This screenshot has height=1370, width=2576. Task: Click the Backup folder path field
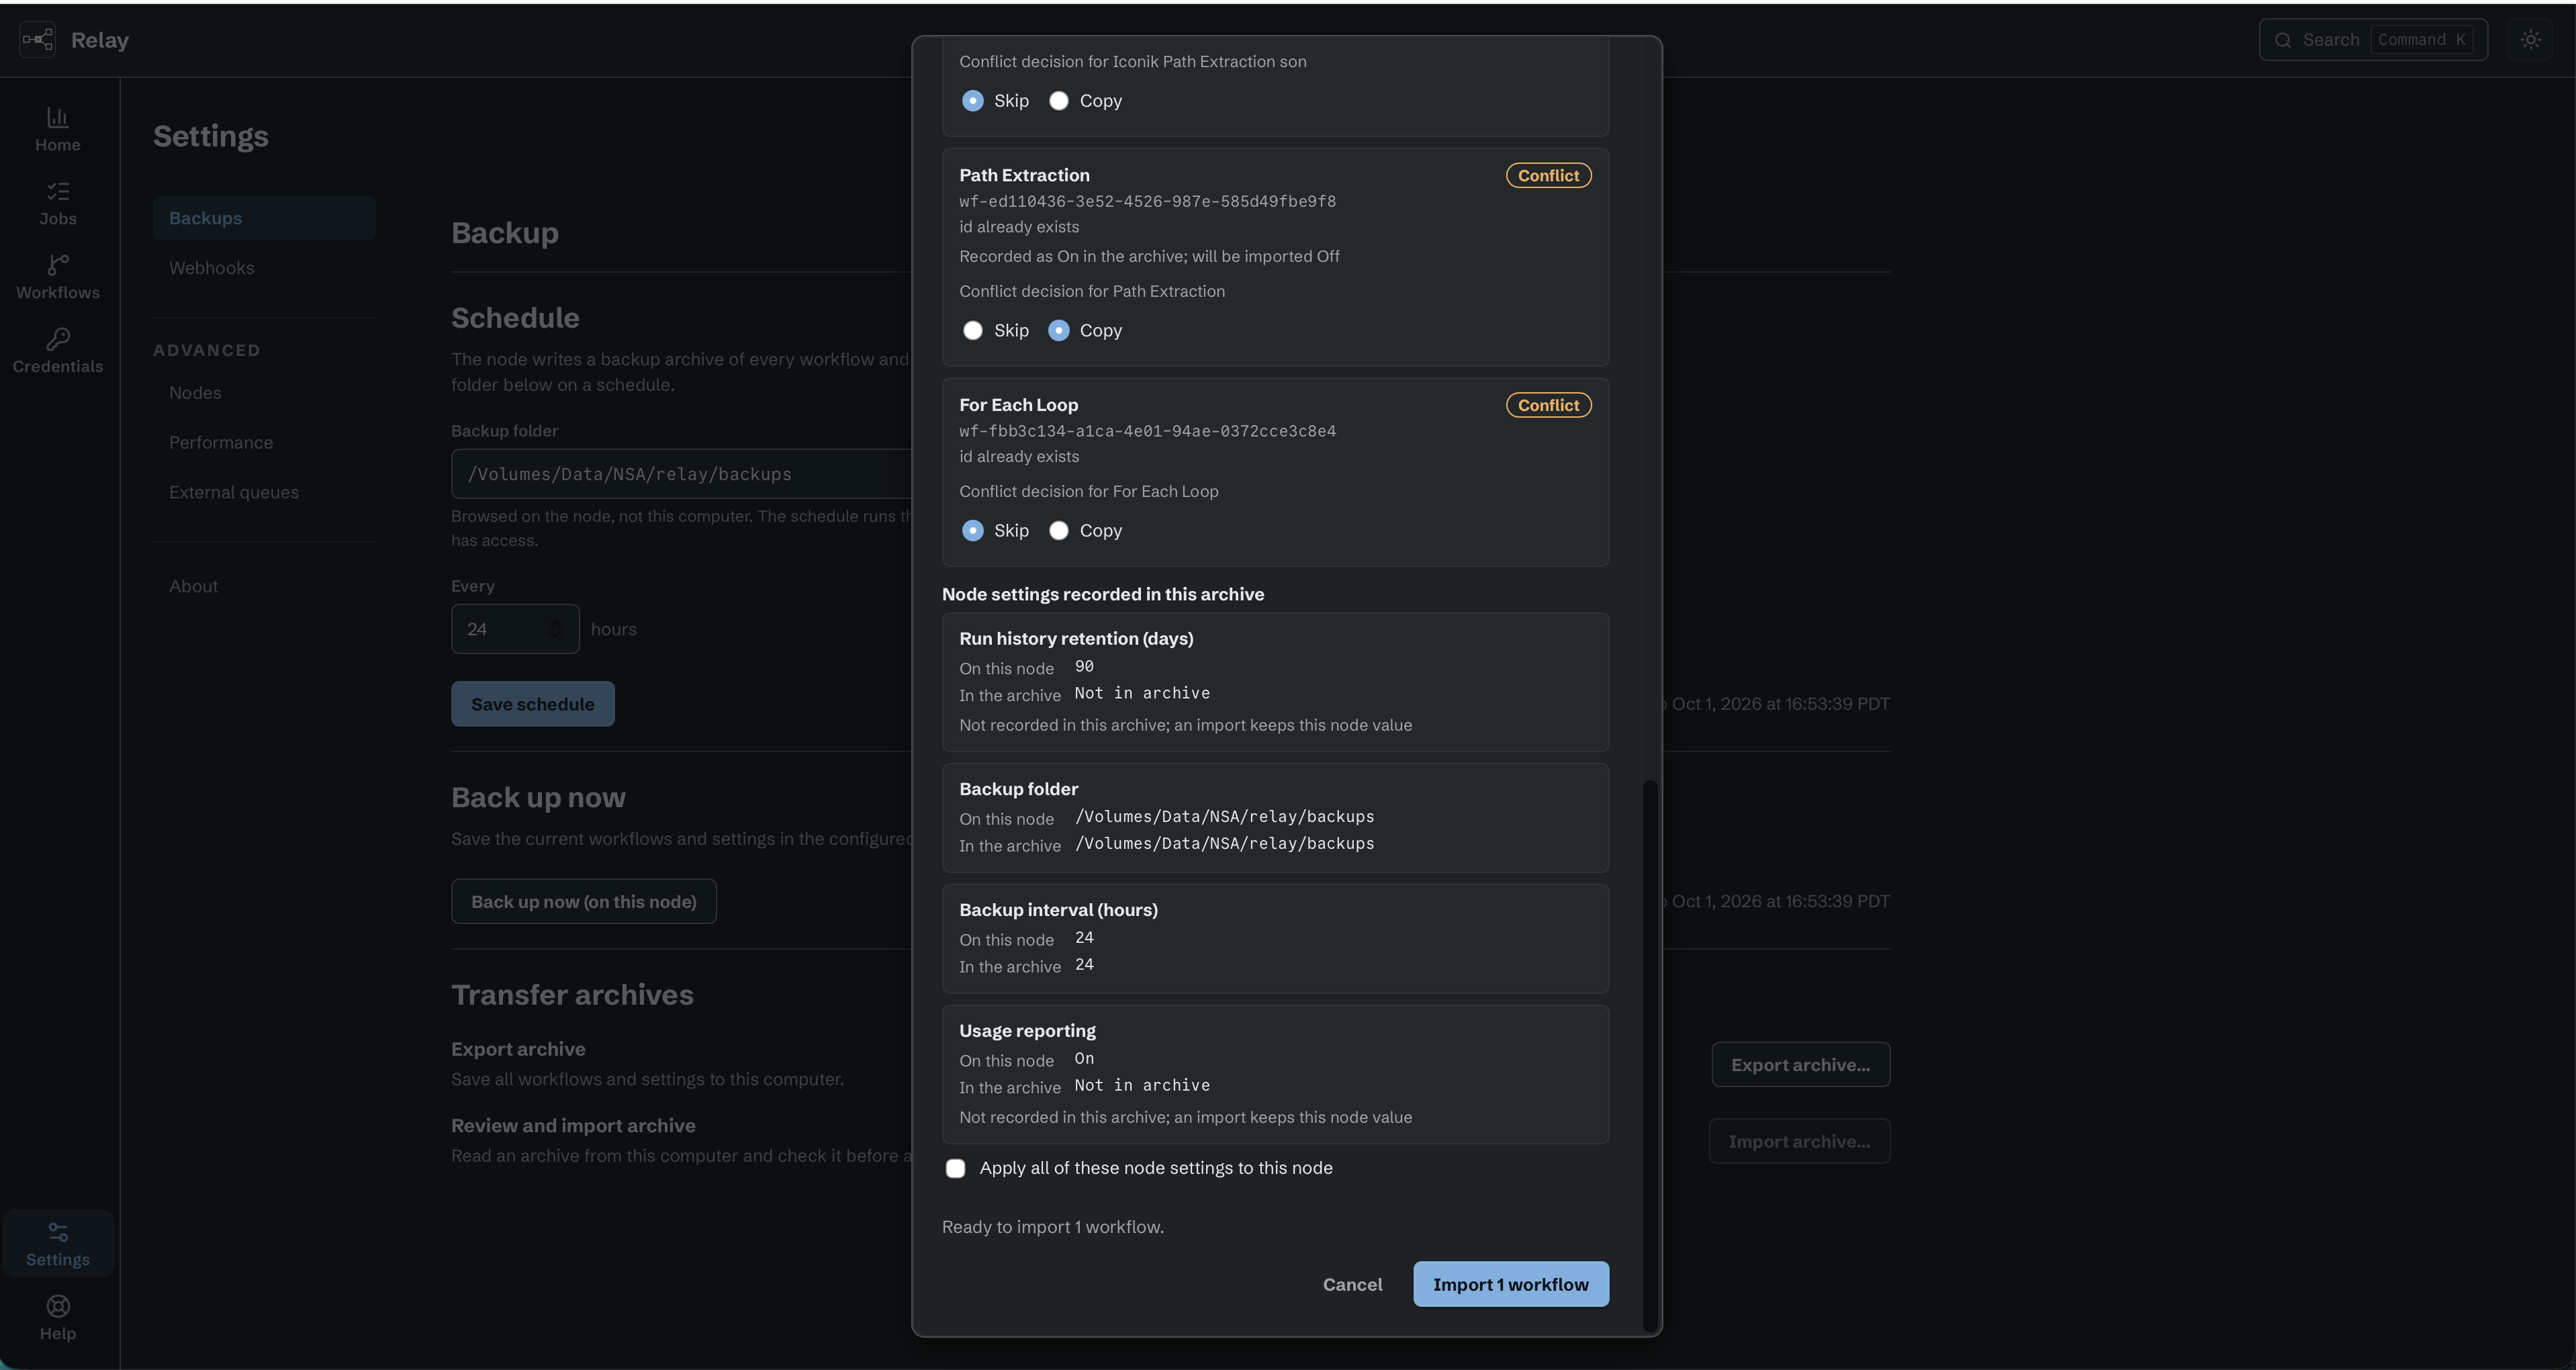click(681, 474)
